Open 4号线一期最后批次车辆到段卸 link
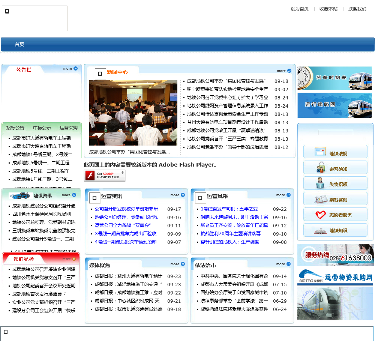Image resolution: width=375 pixels, height=341 pixels. tap(126, 242)
